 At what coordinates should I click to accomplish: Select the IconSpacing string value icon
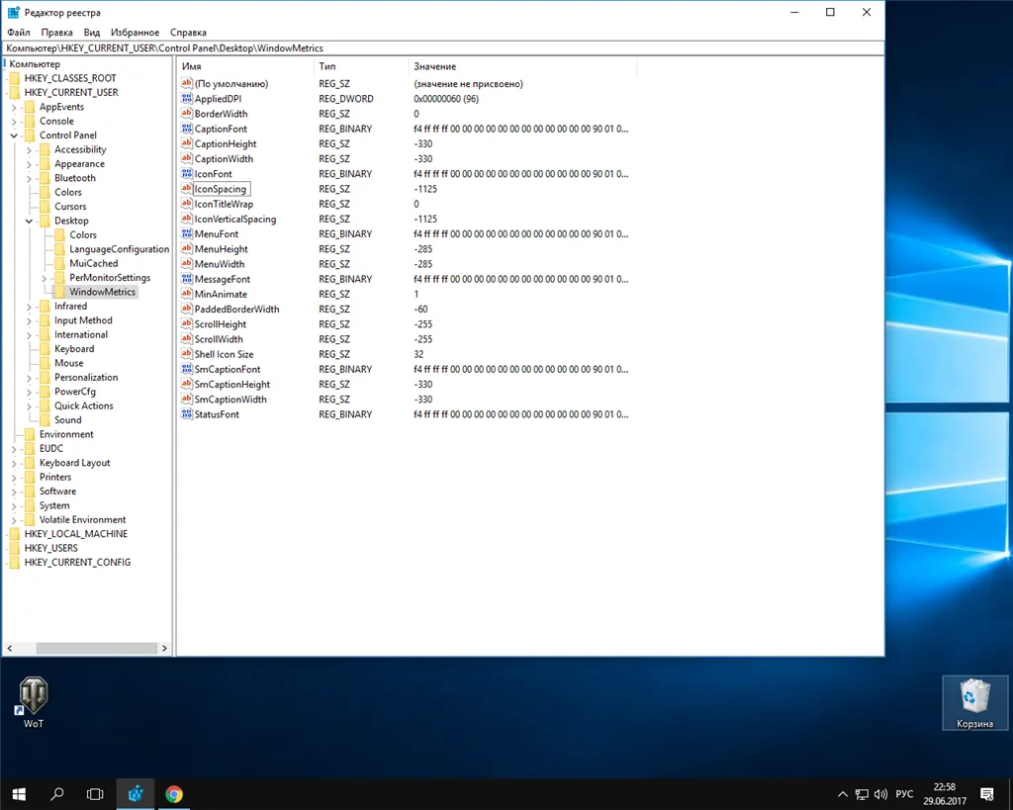click(187, 189)
